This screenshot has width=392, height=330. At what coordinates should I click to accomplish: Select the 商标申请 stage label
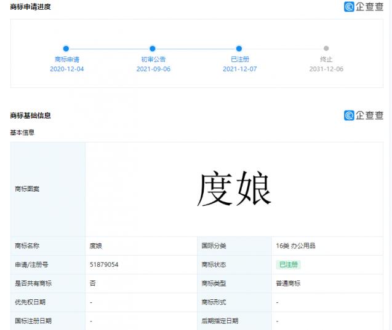(x=67, y=60)
